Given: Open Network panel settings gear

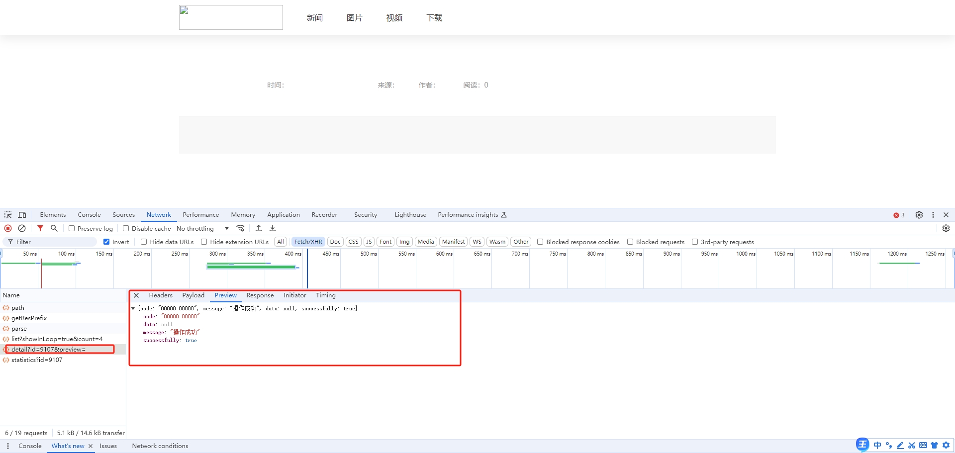Looking at the screenshot, I should click(x=946, y=228).
